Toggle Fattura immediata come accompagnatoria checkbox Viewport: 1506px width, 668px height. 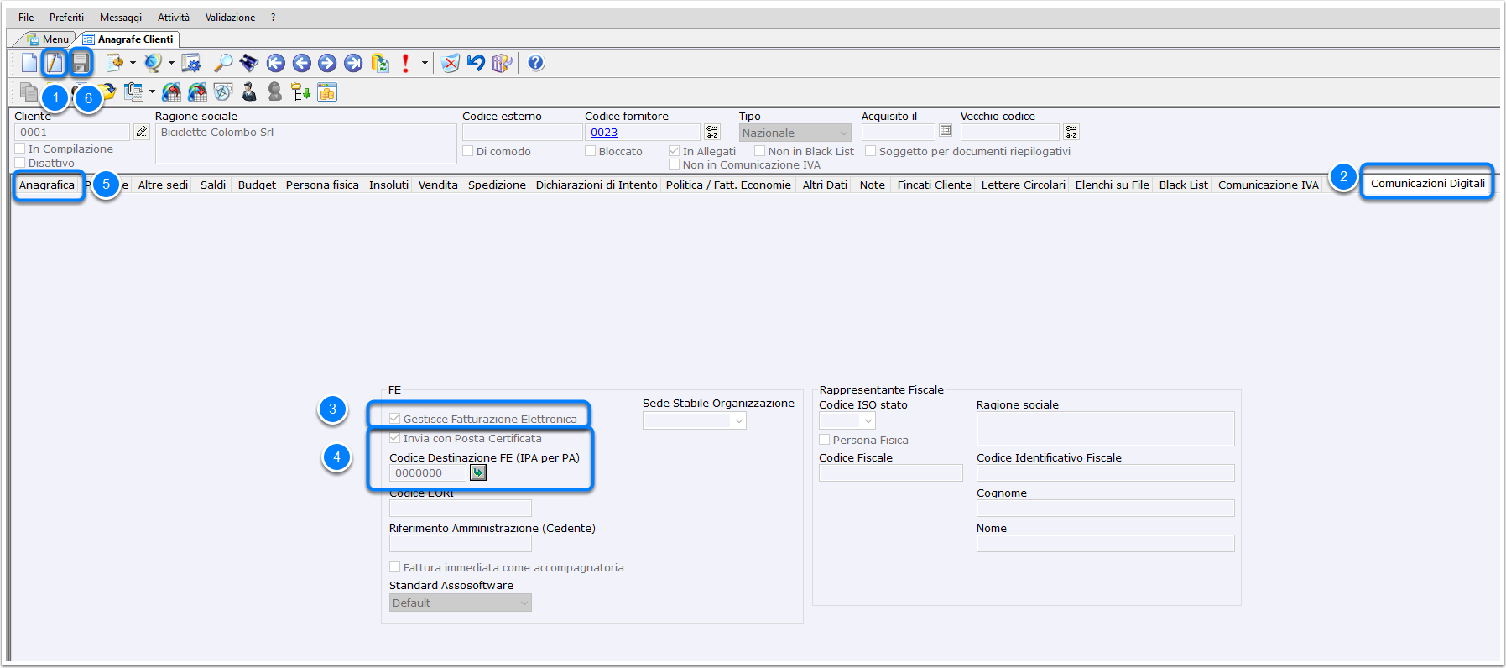395,567
